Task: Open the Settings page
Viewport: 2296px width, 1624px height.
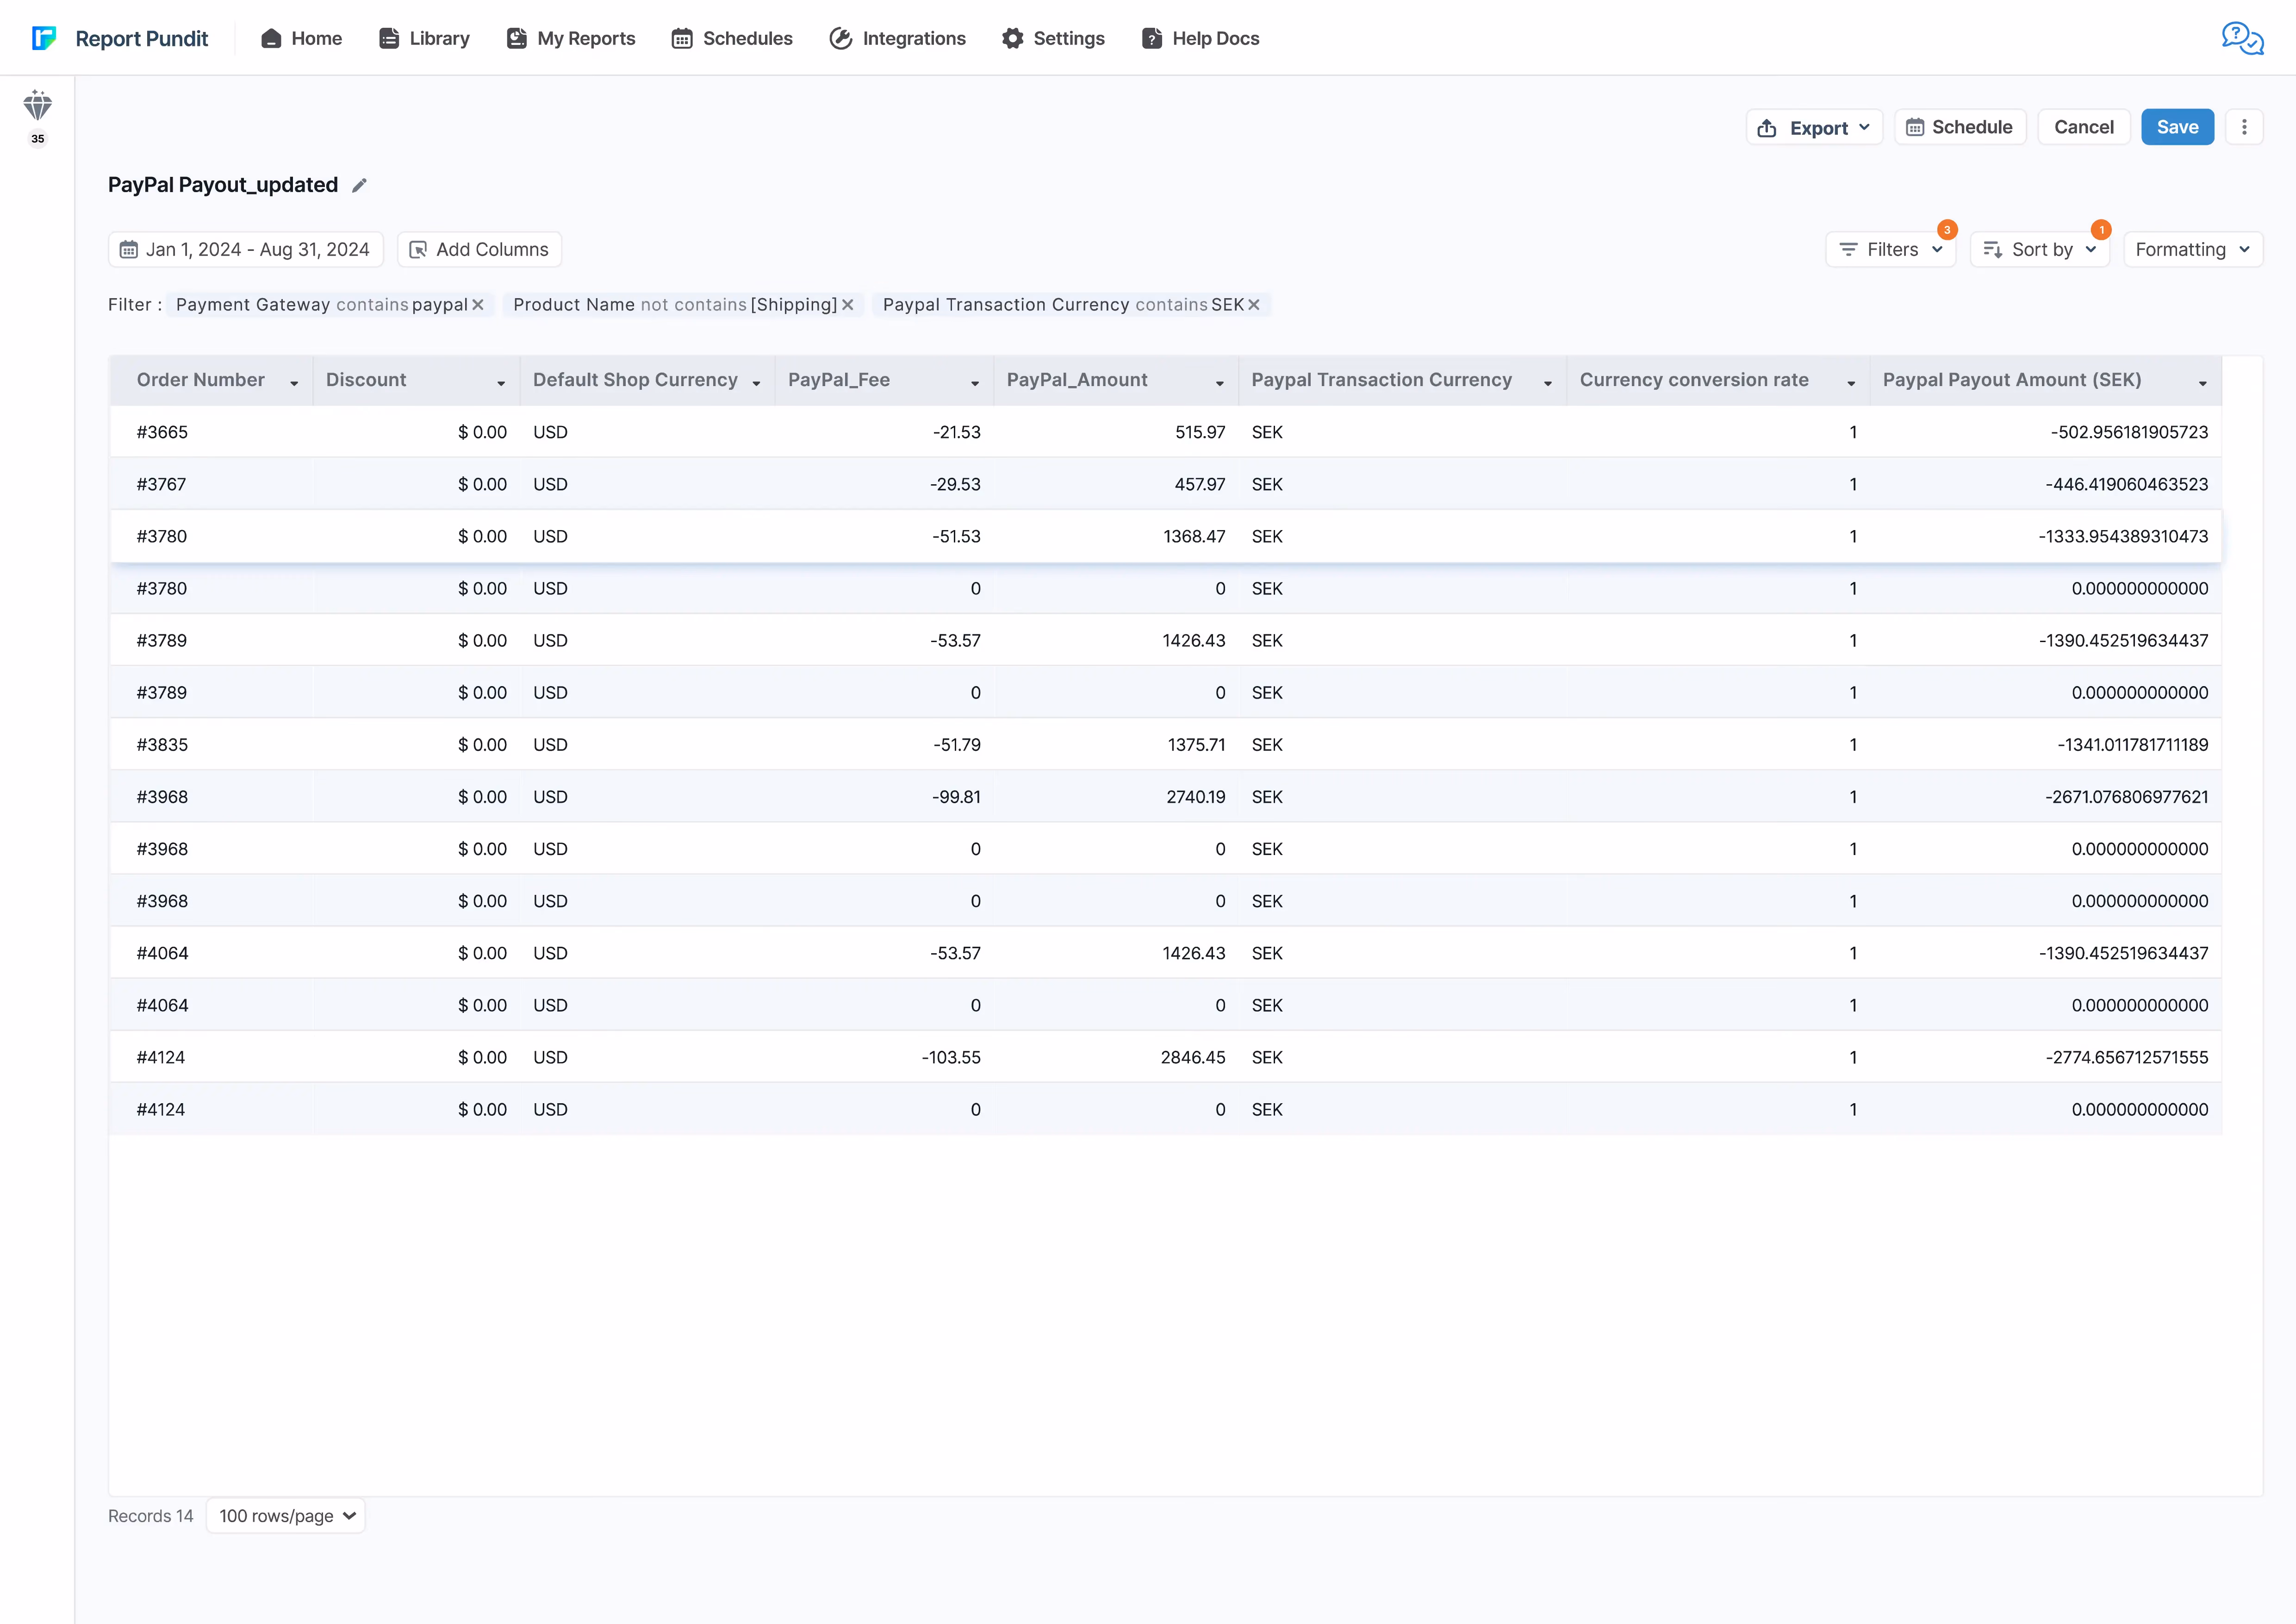Action: [x=1053, y=38]
